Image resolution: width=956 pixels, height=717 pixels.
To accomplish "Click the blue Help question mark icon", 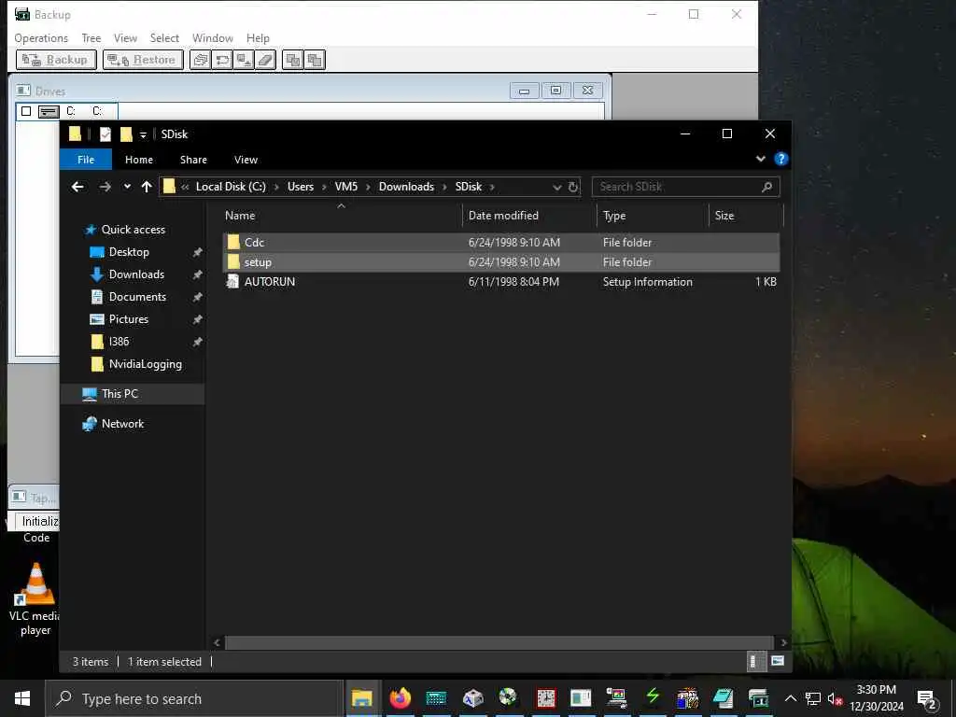I will [x=781, y=159].
